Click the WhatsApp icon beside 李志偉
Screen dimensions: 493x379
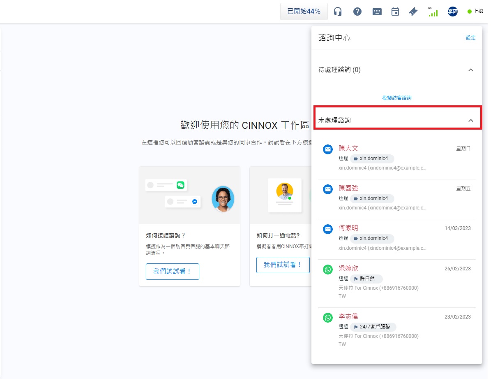click(x=327, y=318)
